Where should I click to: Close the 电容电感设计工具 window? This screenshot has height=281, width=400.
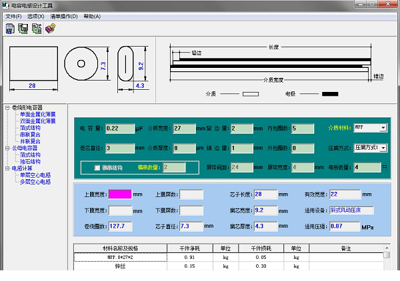point(387,4)
